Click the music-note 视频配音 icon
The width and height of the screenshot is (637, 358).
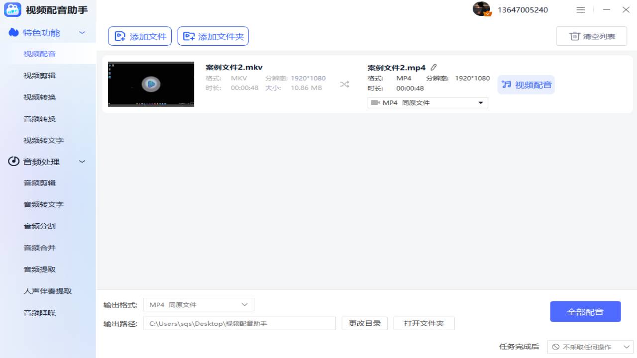click(x=506, y=85)
